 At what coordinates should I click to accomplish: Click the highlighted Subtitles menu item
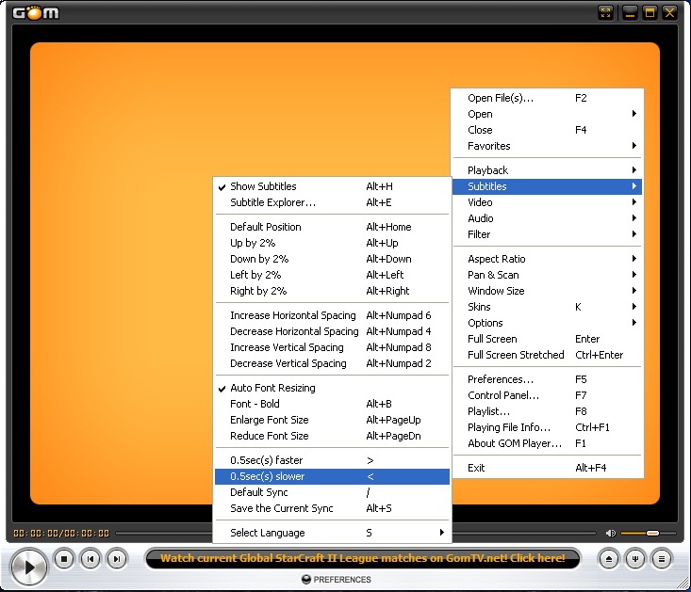547,186
